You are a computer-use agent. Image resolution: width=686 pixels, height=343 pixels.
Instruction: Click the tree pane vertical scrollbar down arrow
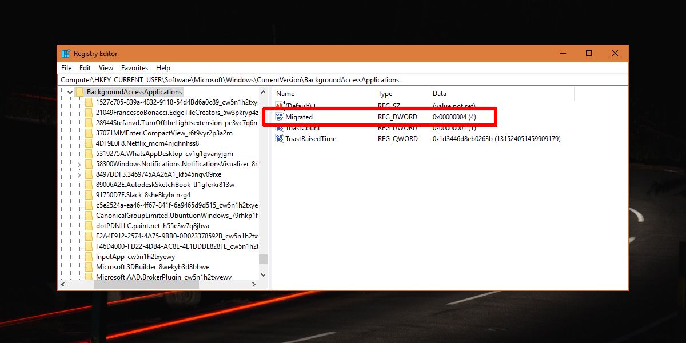point(263,274)
